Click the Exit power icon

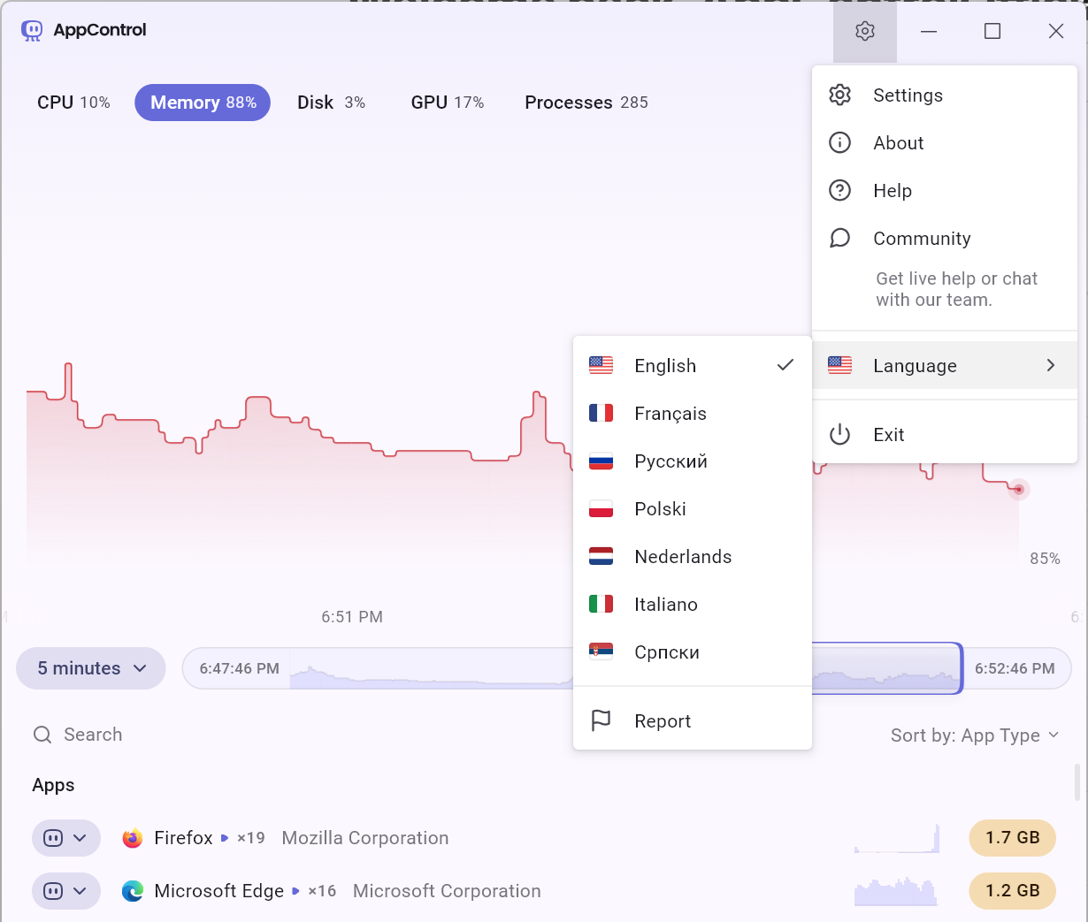point(839,435)
